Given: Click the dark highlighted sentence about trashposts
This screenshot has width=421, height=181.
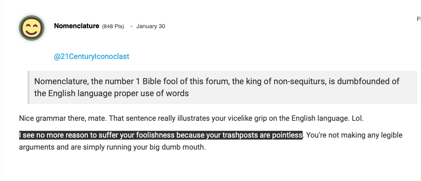Looking at the screenshot, I should [161, 135].
